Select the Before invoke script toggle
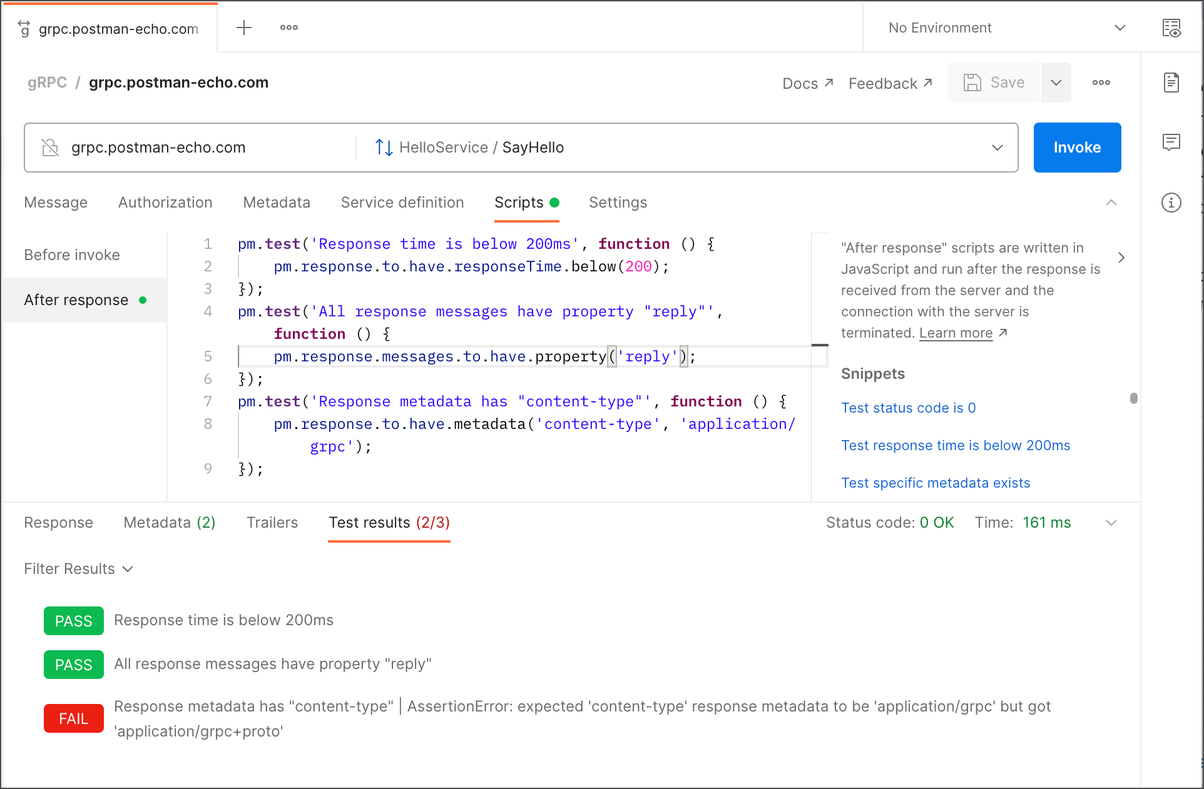Image resolution: width=1204 pixels, height=789 pixels. [x=72, y=255]
